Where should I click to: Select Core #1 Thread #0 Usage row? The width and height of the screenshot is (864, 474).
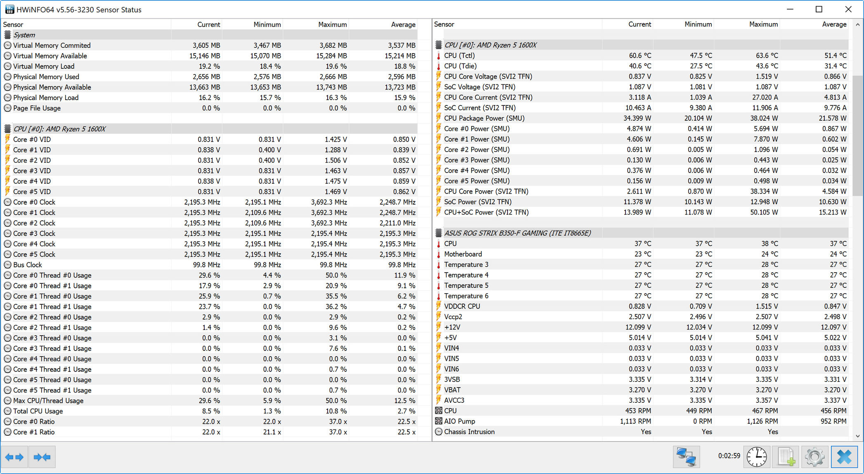click(x=210, y=296)
